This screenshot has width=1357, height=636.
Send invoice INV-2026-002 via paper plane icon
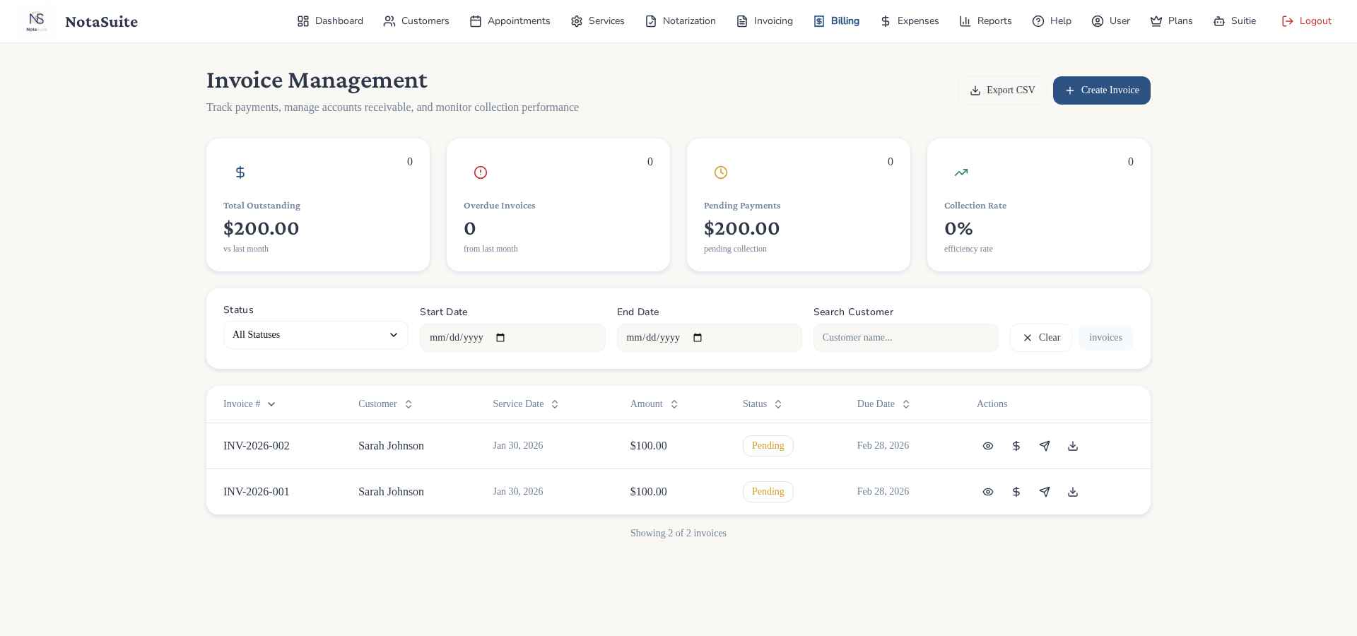[x=1045, y=446]
